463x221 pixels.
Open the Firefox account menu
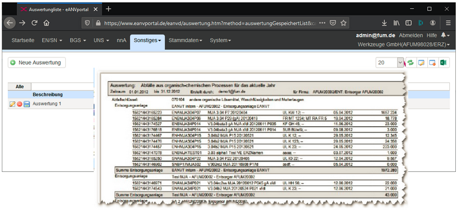point(433,23)
